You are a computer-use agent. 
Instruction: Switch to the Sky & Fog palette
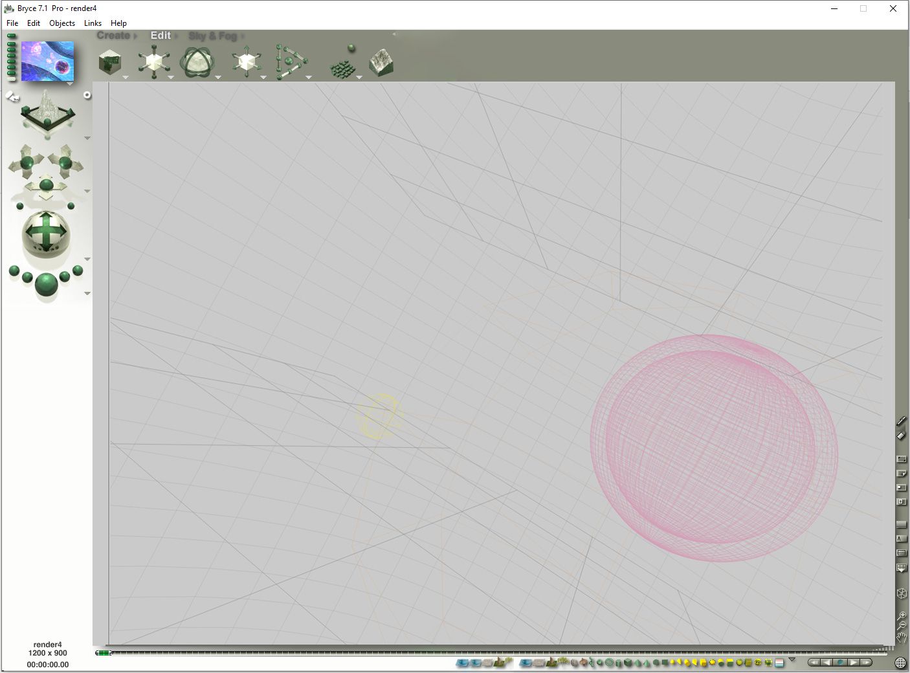(213, 36)
